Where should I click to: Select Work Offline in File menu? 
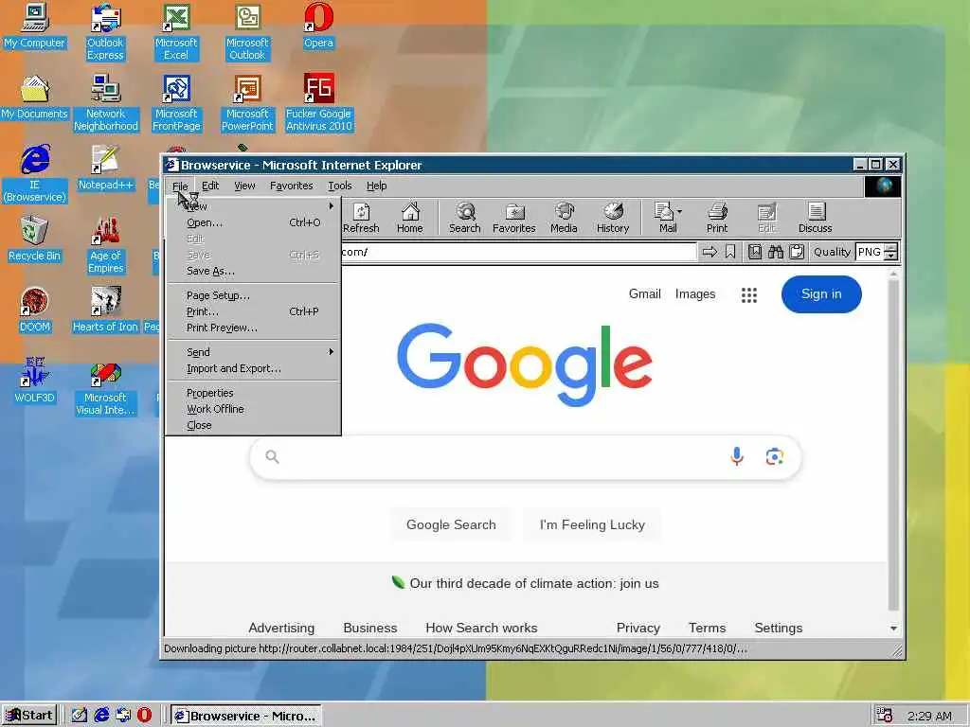coord(254,409)
